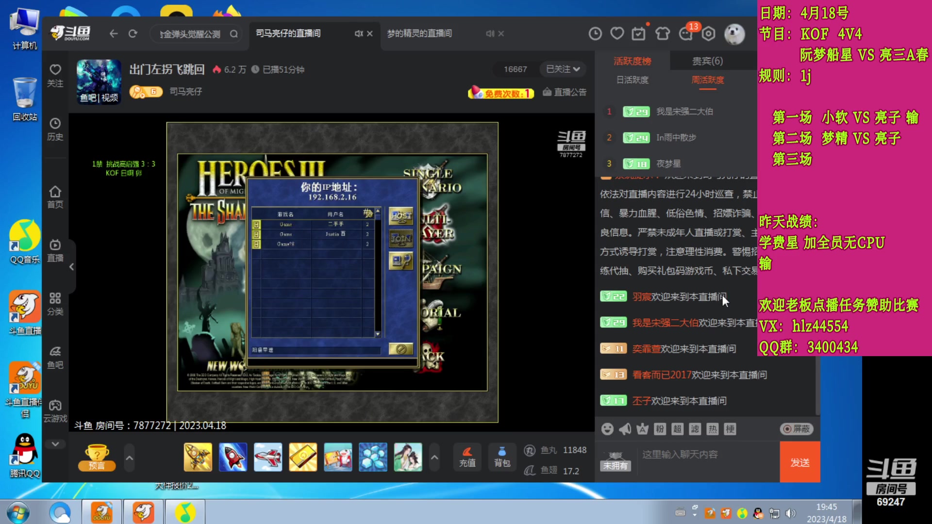Toggle the 热 chat filter
The image size is (932, 524).
point(713,429)
